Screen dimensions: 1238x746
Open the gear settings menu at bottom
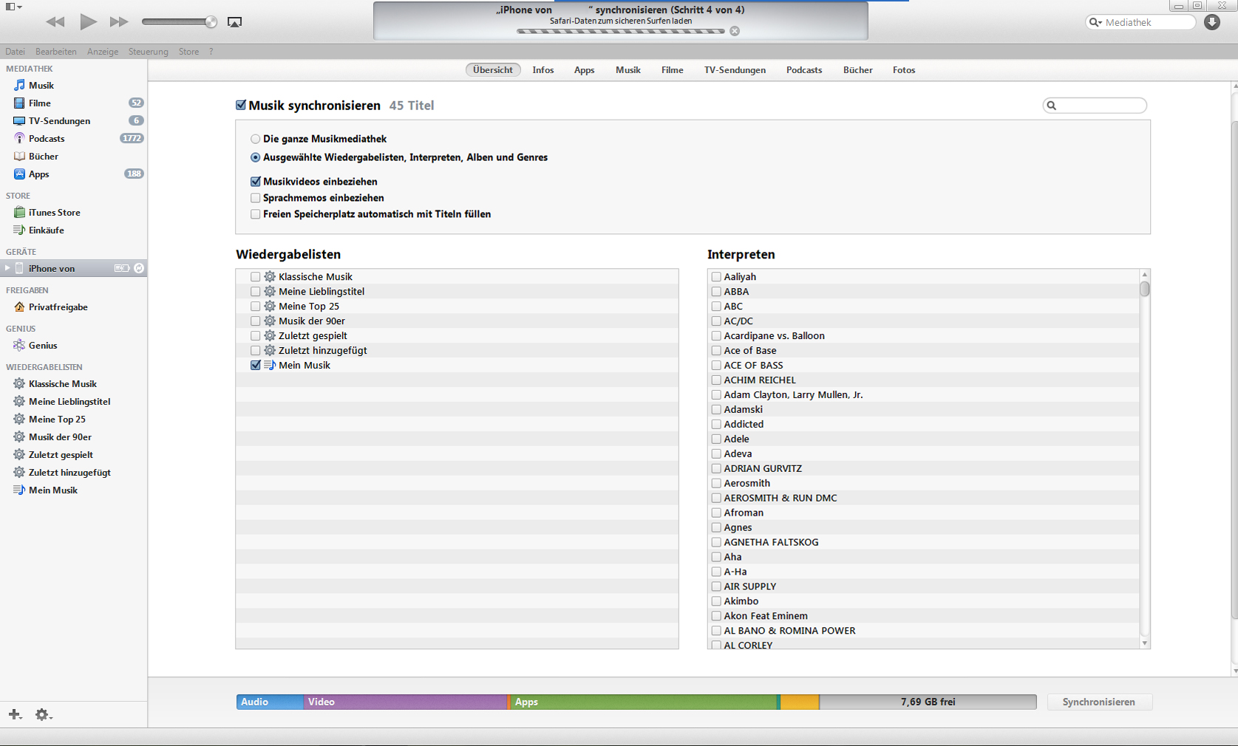(44, 714)
